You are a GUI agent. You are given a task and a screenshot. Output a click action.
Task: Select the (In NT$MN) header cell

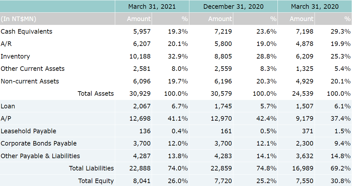[18, 19]
